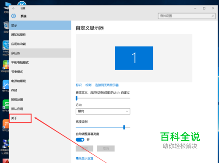Click the 亮度级别 brightness slider
This screenshot has height=163, width=219.
point(103,127)
